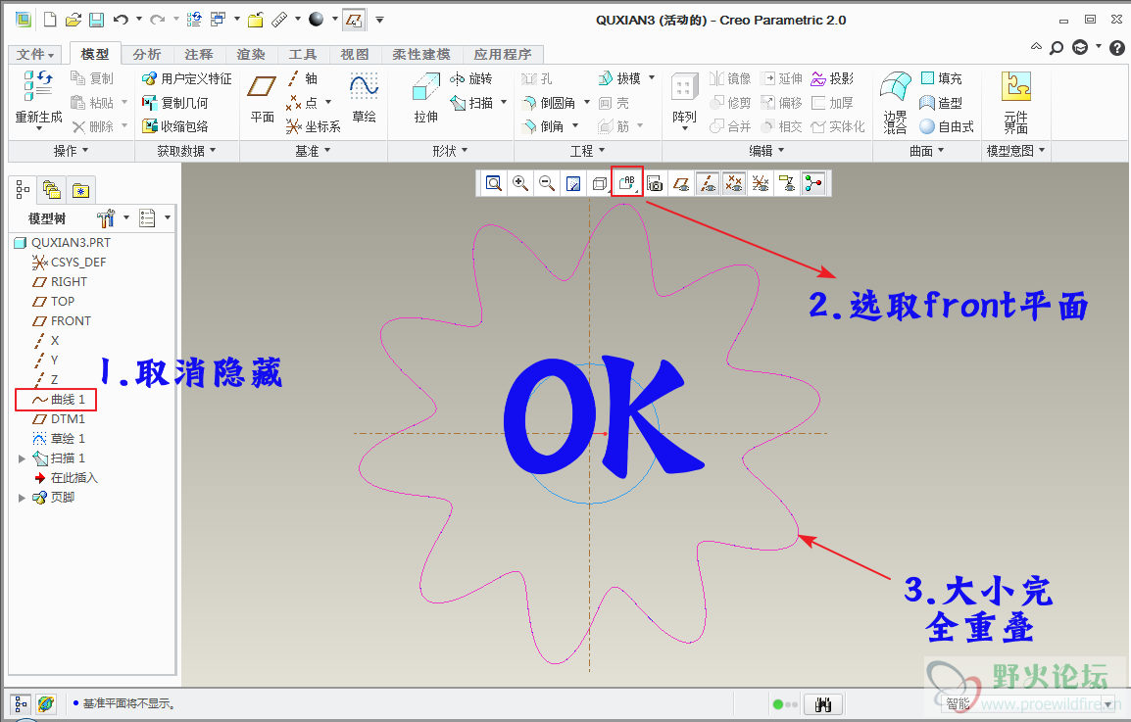Viewport: 1131px width, 722px height.
Task: Click the New file icon in quick access toolbar
Action: (50, 20)
